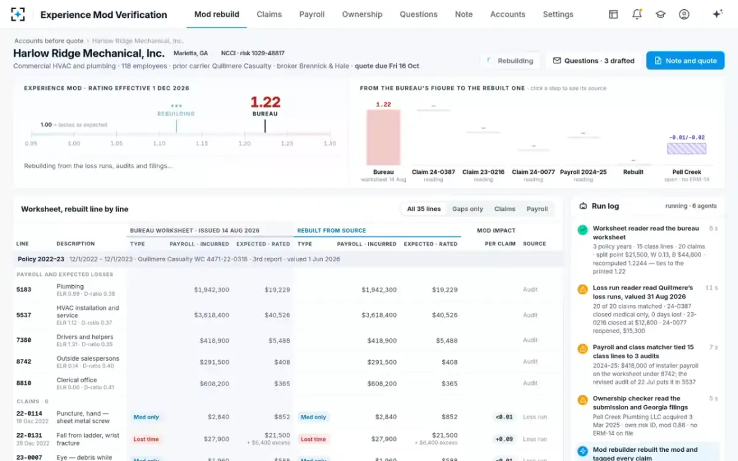Click the Bureau 1.22 bar in the waterfall chart

pos(383,138)
